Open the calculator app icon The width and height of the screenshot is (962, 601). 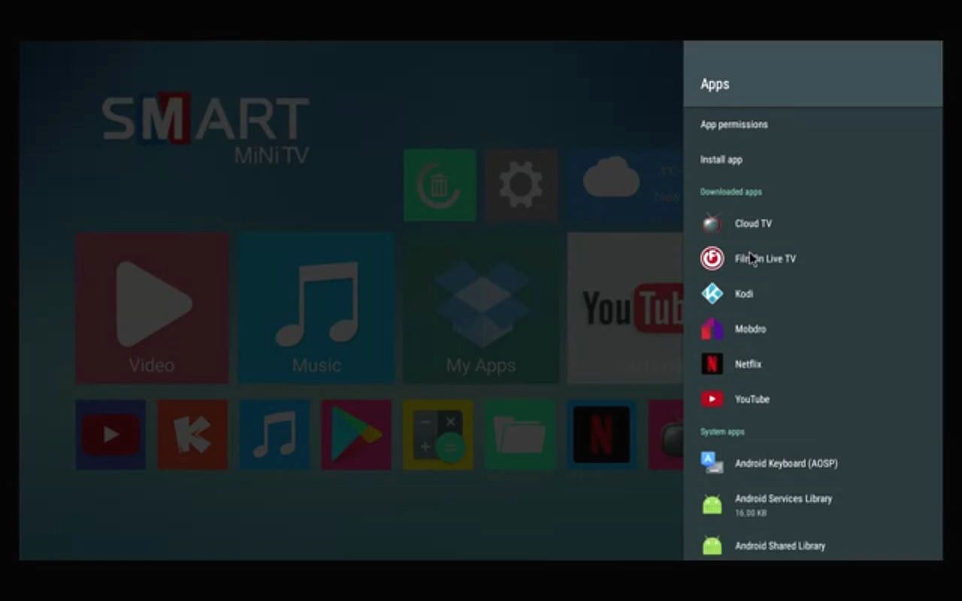coord(437,434)
